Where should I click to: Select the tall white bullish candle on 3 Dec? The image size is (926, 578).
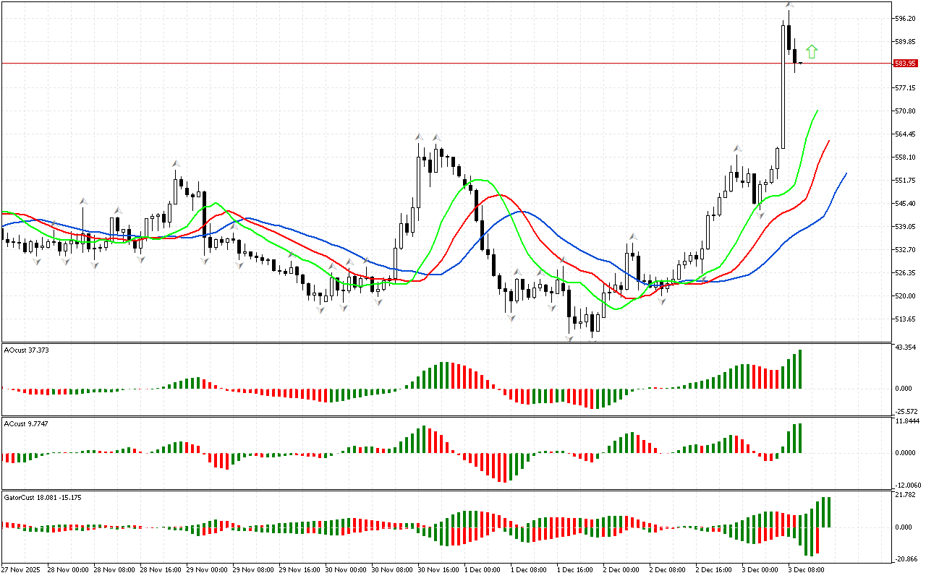783,85
